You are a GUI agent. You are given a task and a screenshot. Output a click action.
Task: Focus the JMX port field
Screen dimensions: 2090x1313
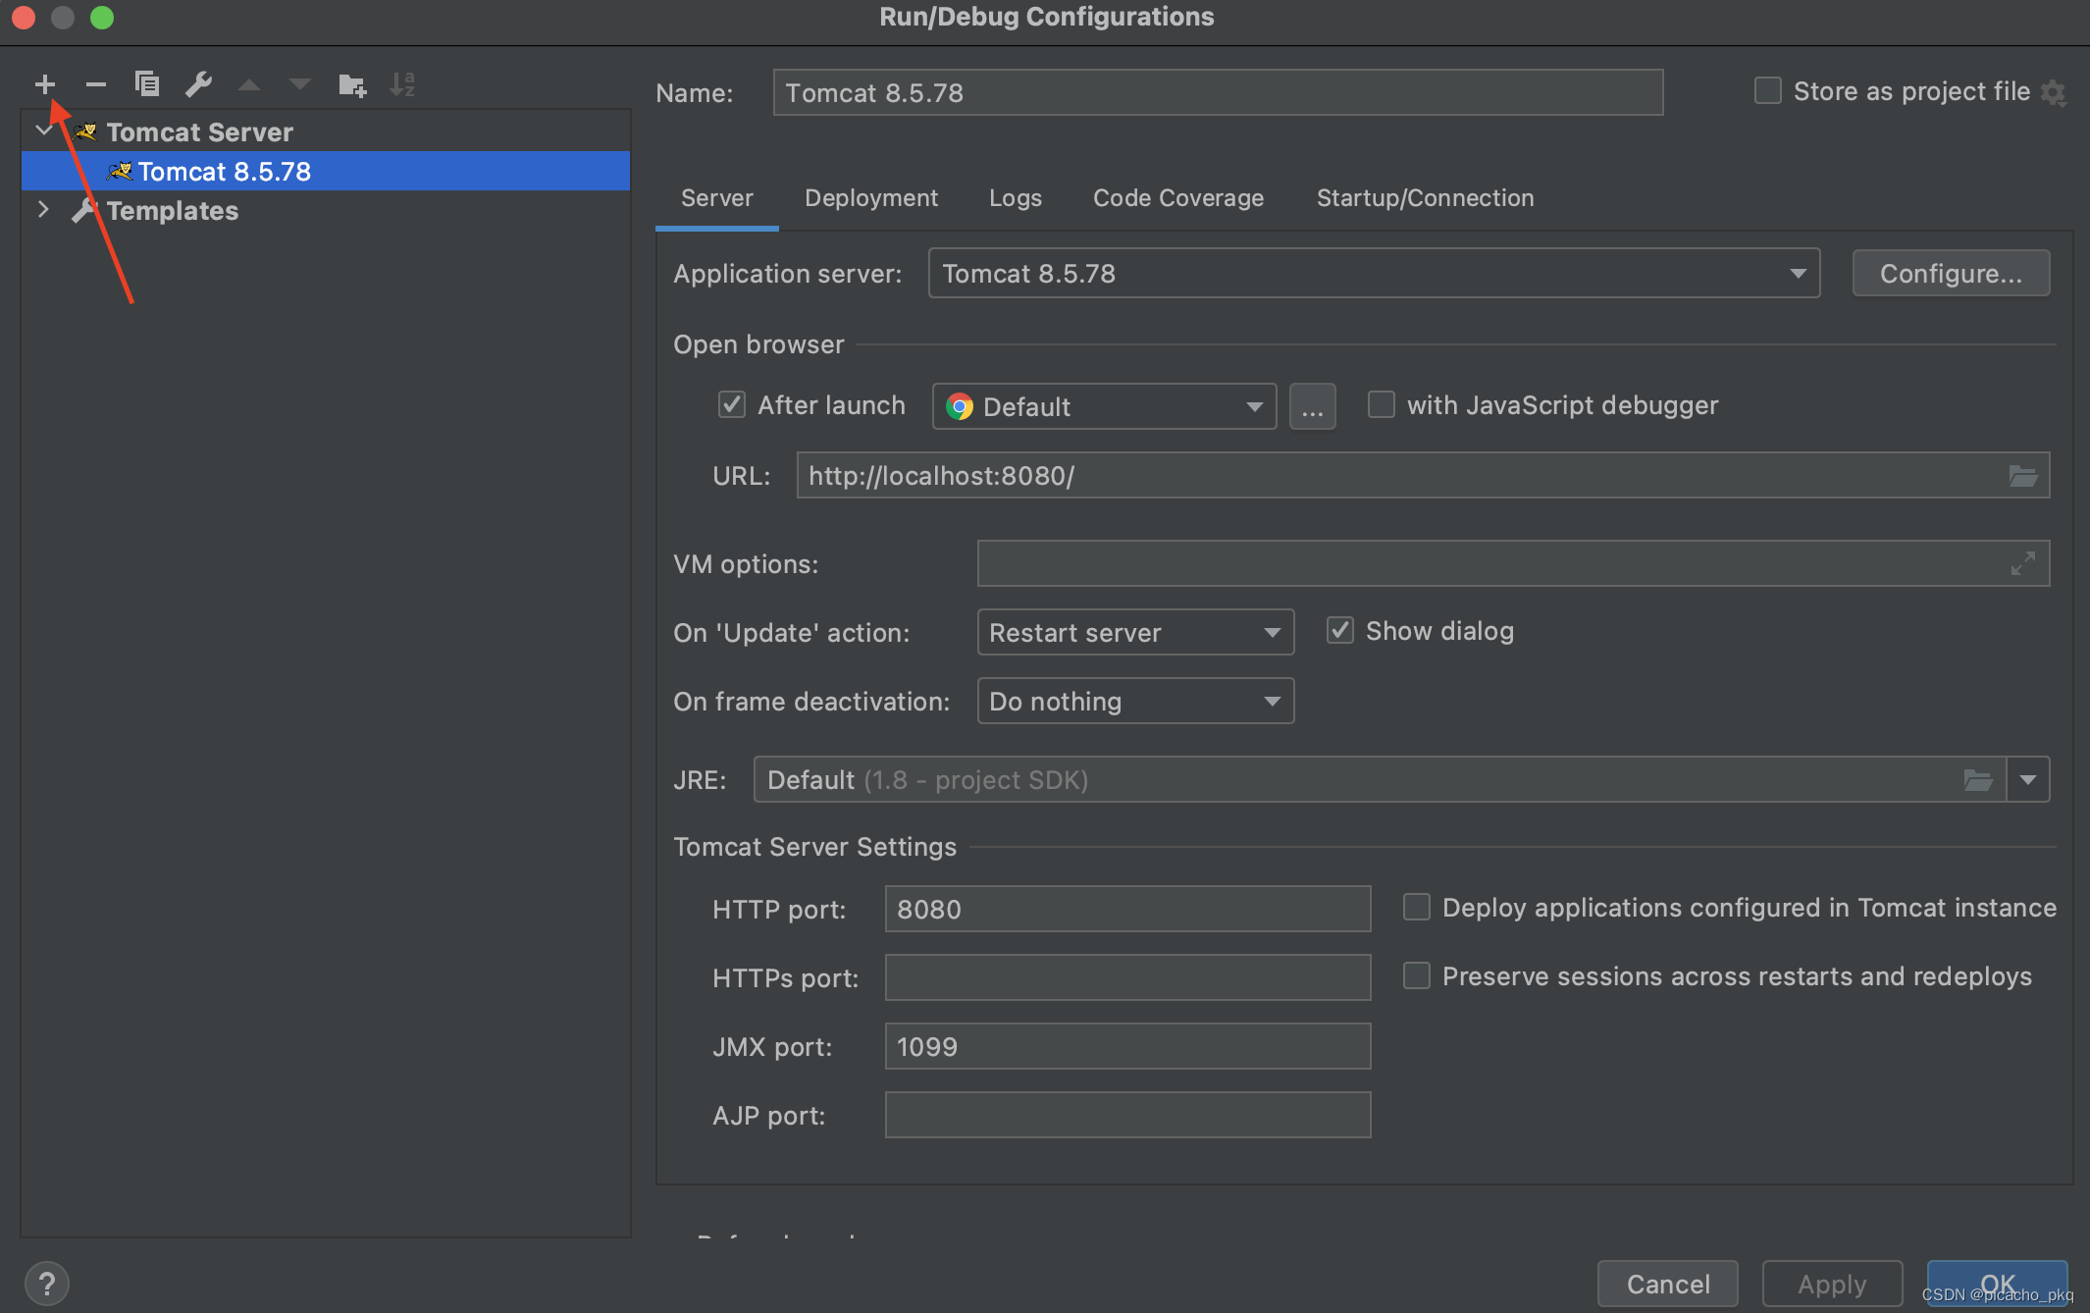(1127, 1046)
